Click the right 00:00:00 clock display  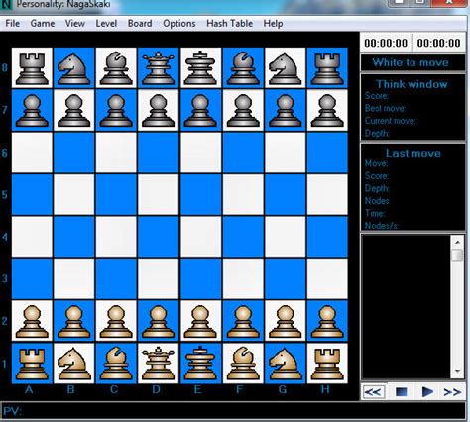pos(438,43)
